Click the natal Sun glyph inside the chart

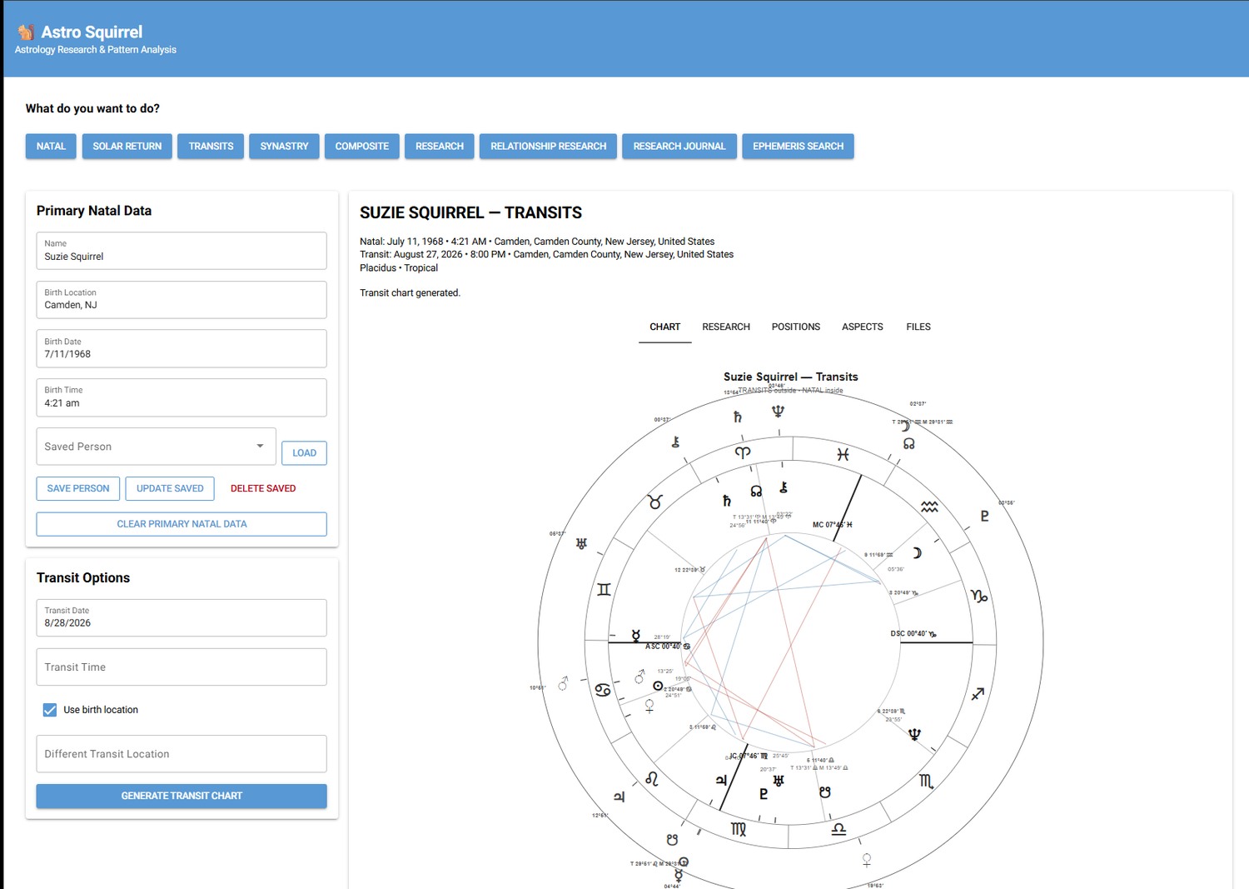(658, 686)
